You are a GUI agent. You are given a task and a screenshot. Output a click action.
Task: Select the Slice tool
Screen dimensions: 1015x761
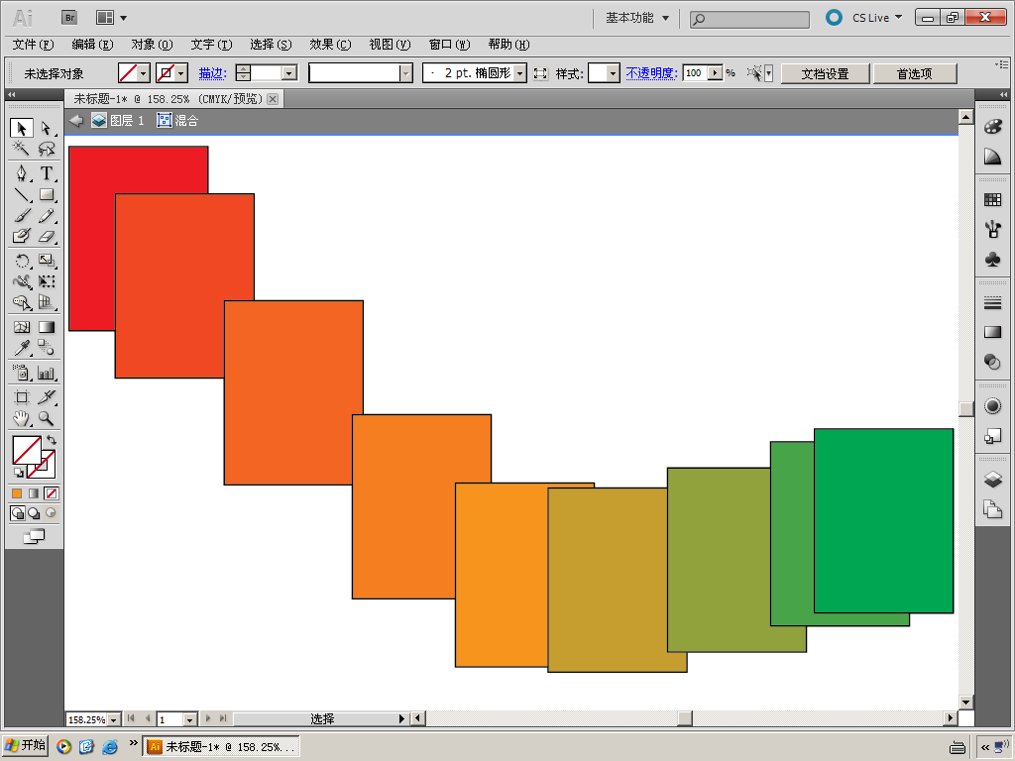click(x=46, y=397)
